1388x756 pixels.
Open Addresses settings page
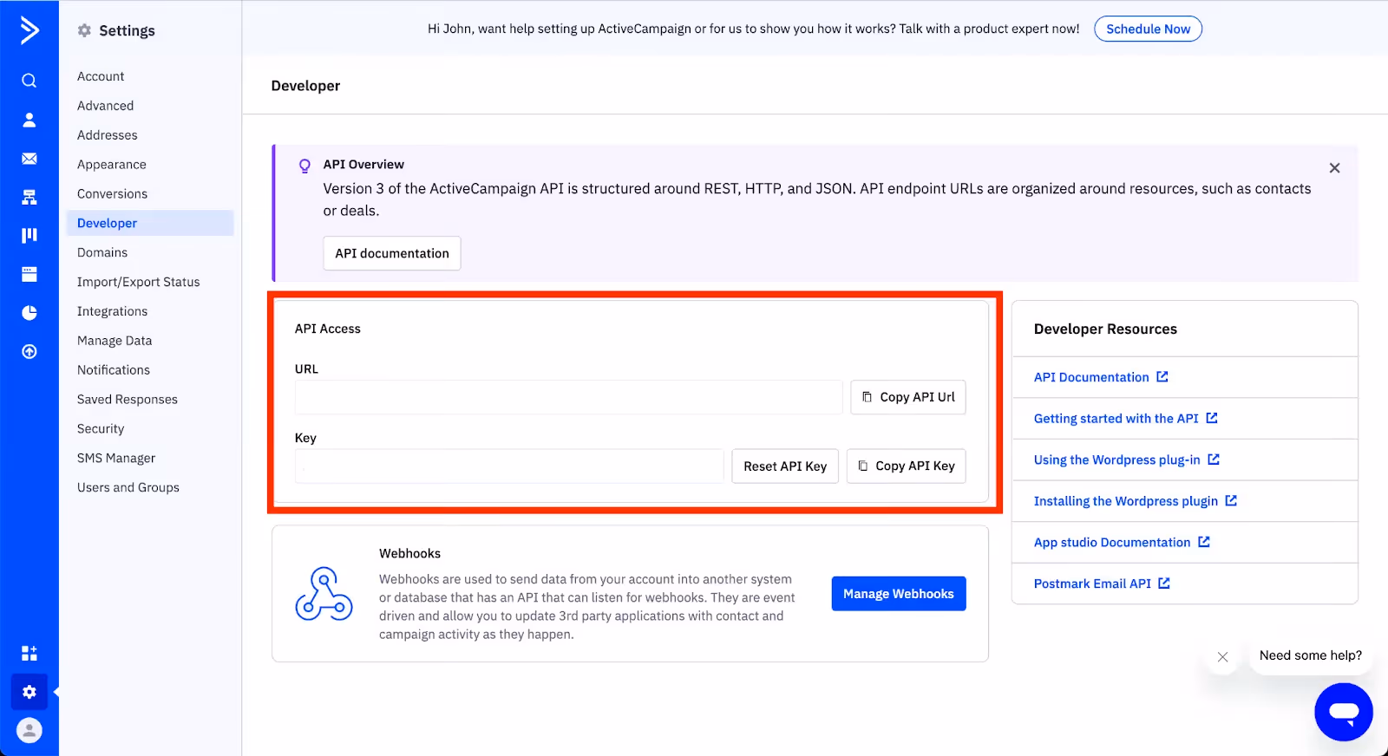pos(107,135)
